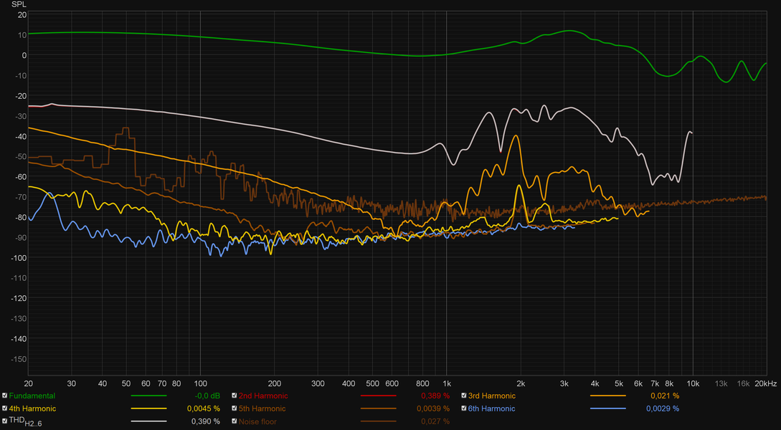Screen dimensions: 781x430
Task: Toggle the Noise floor checkbox
Action: tap(234, 421)
